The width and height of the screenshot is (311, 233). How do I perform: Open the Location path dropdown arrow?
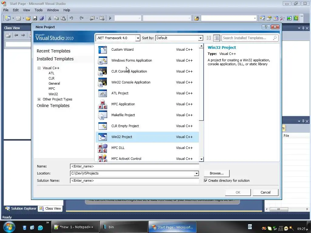pos(197,173)
